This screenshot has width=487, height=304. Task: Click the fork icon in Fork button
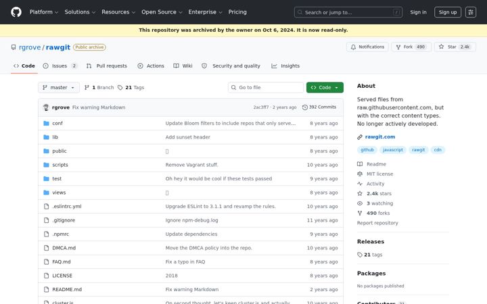pyautogui.click(x=398, y=47)
